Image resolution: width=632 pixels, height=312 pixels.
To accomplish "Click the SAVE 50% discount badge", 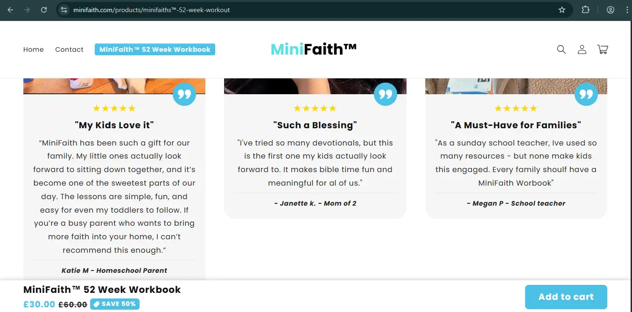I will (115, 304).
